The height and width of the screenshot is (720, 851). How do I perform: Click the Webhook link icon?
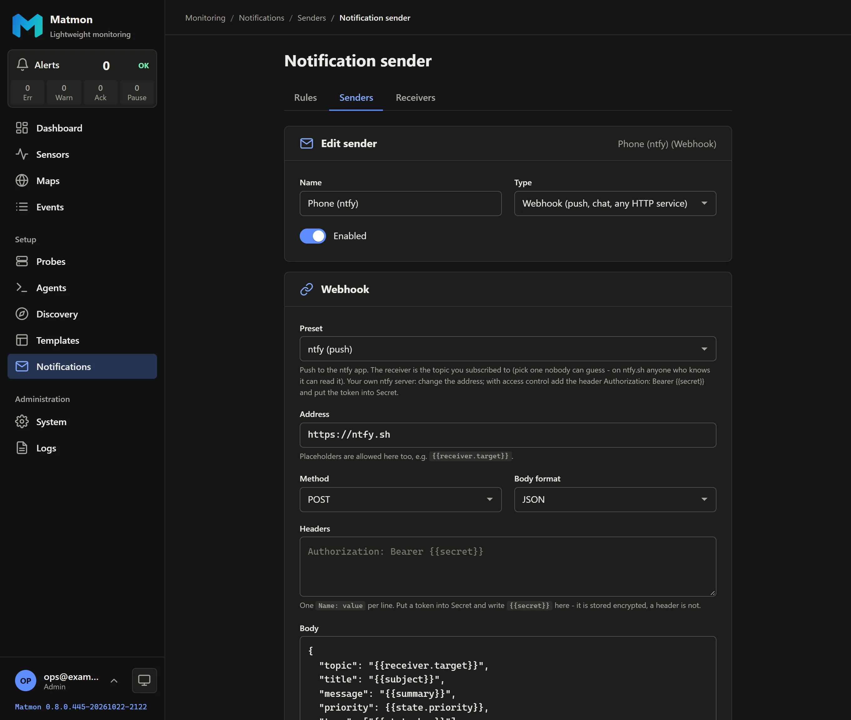click(306, 289)
